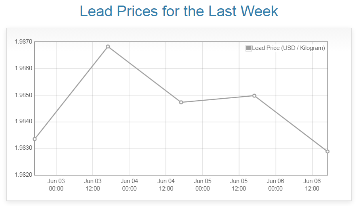Click the 'Jun 05 12:00' x-axis label
This screenshot has width=356, height=206.
tap(239, 185)
